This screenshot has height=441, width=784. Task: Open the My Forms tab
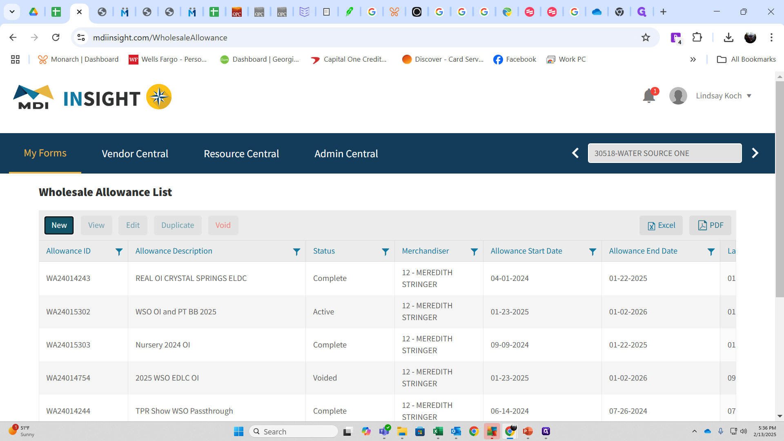[45, 153]
